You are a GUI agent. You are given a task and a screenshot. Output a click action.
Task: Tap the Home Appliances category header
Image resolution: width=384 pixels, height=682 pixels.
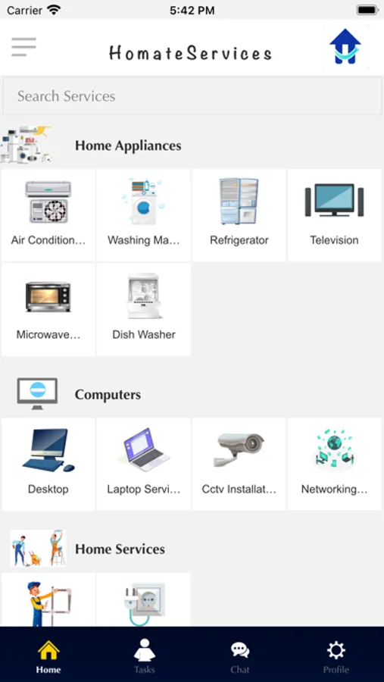pyautogui.click(x=128, y=145)
